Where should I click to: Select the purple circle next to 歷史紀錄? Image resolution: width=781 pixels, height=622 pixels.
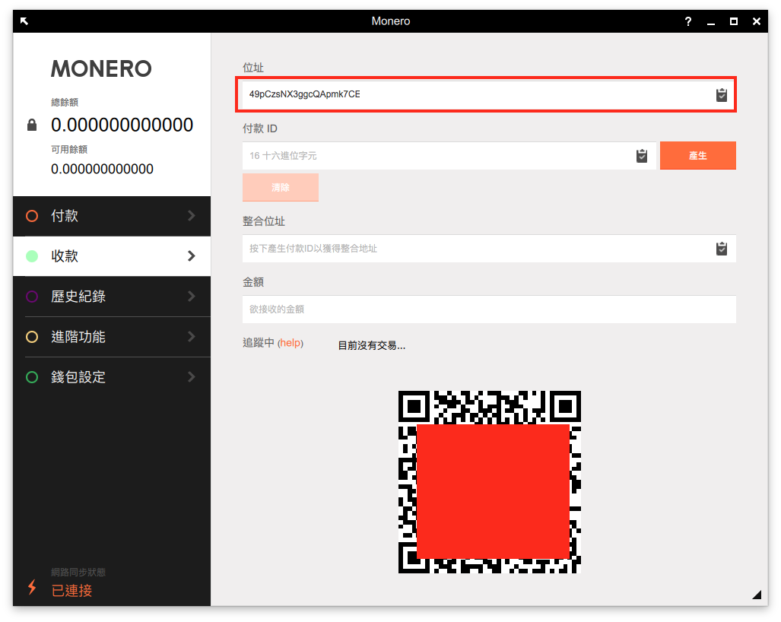click(32, 297)
